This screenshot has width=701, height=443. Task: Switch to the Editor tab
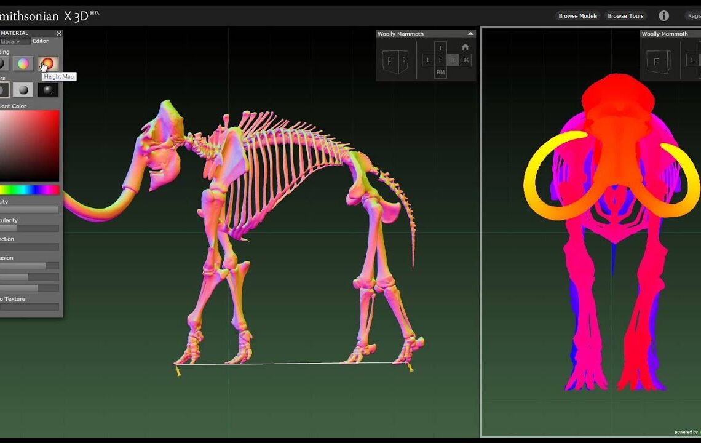39,41
